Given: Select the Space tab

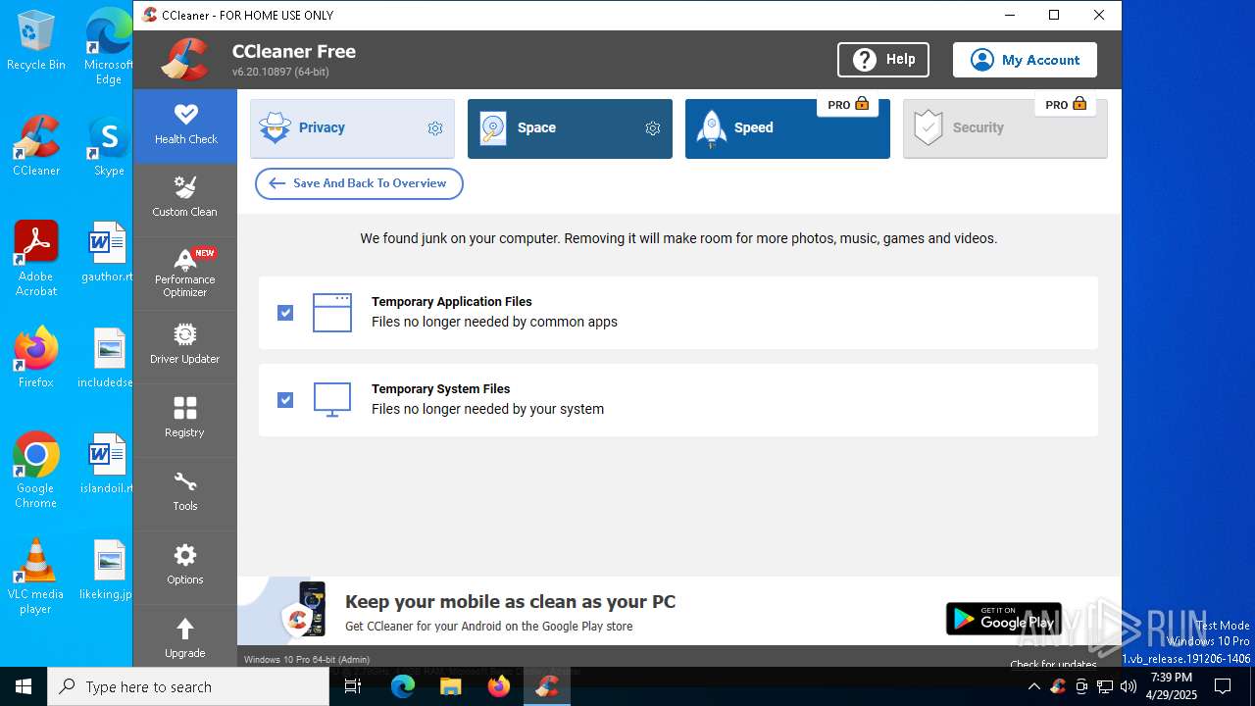Looking at the screenshot, I should click(x=570, y=128).
